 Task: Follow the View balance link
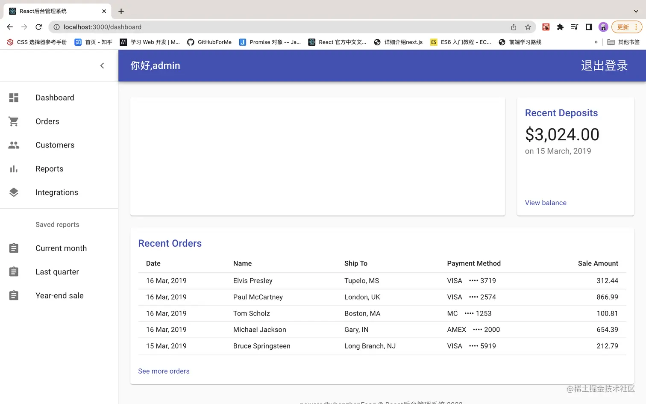tap(546, 203)
